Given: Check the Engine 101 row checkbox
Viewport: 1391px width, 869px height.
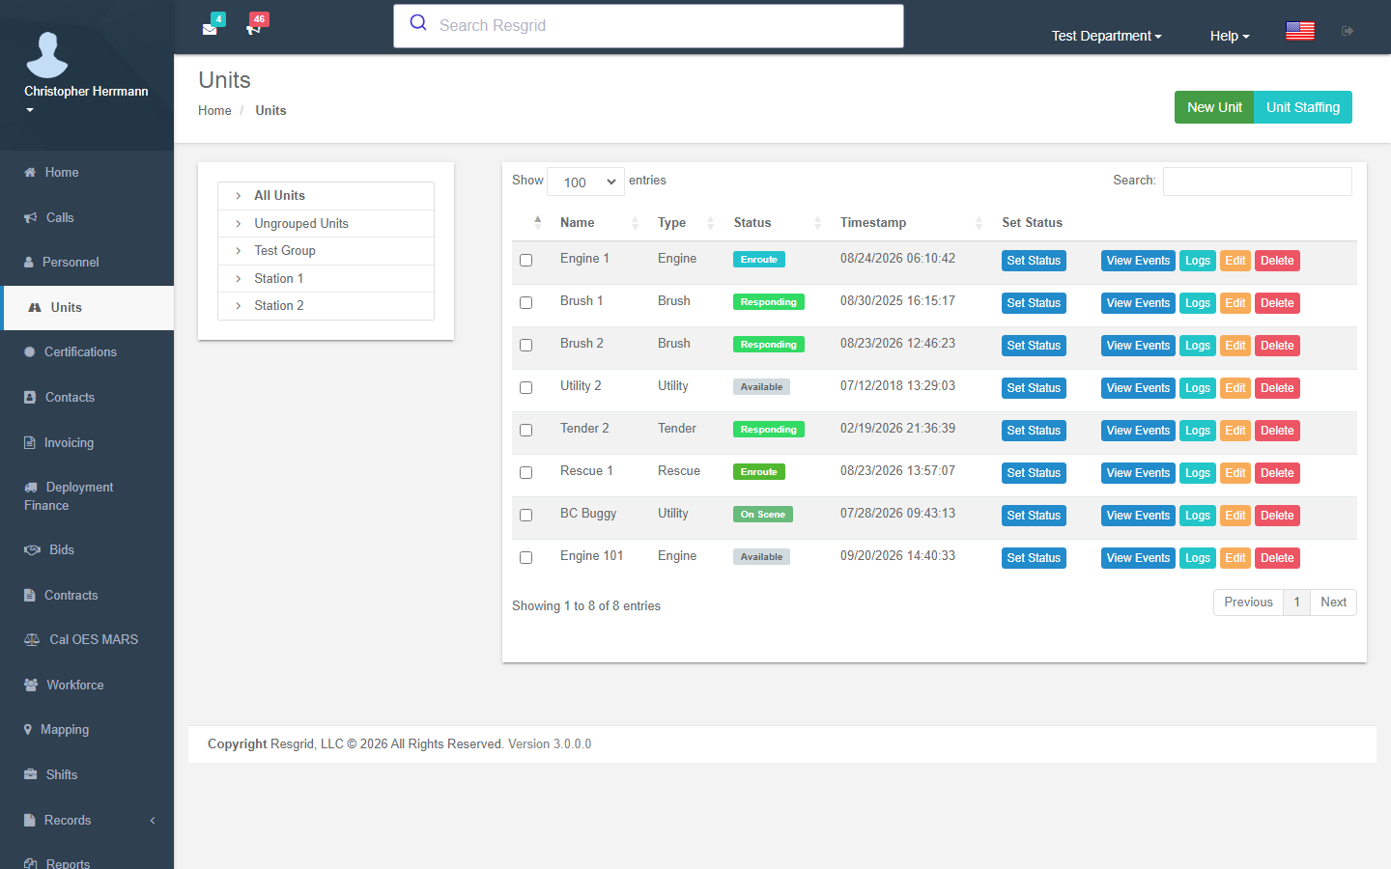Looking at the screenshot, I should (526, 558).
